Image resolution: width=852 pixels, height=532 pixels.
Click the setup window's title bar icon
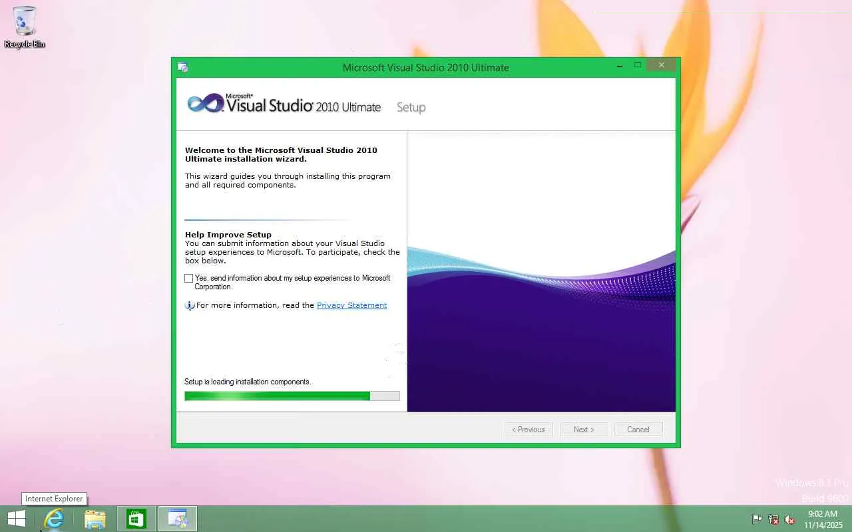[x=182, y=66]
